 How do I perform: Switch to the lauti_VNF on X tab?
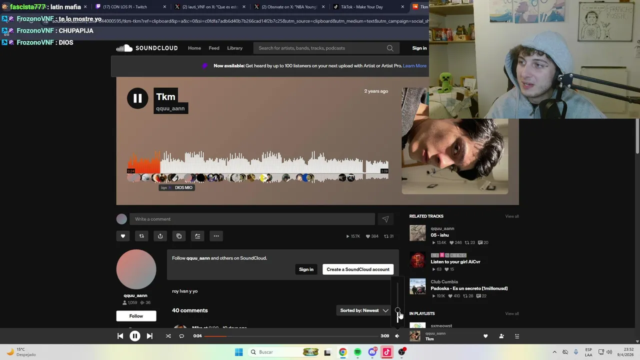coord(210,7)
